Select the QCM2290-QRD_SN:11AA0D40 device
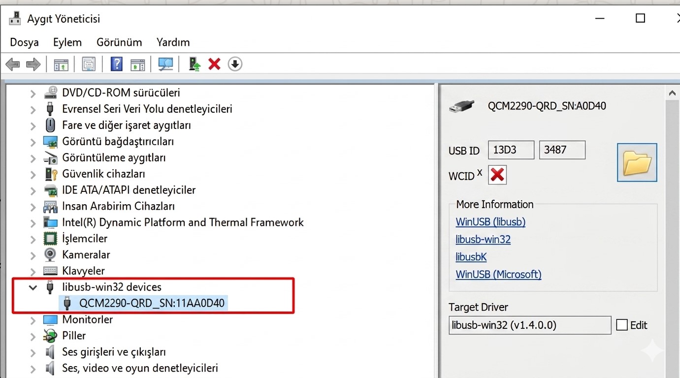The height and width of the screenshot is (378, 680). click(x=152, y=303)
